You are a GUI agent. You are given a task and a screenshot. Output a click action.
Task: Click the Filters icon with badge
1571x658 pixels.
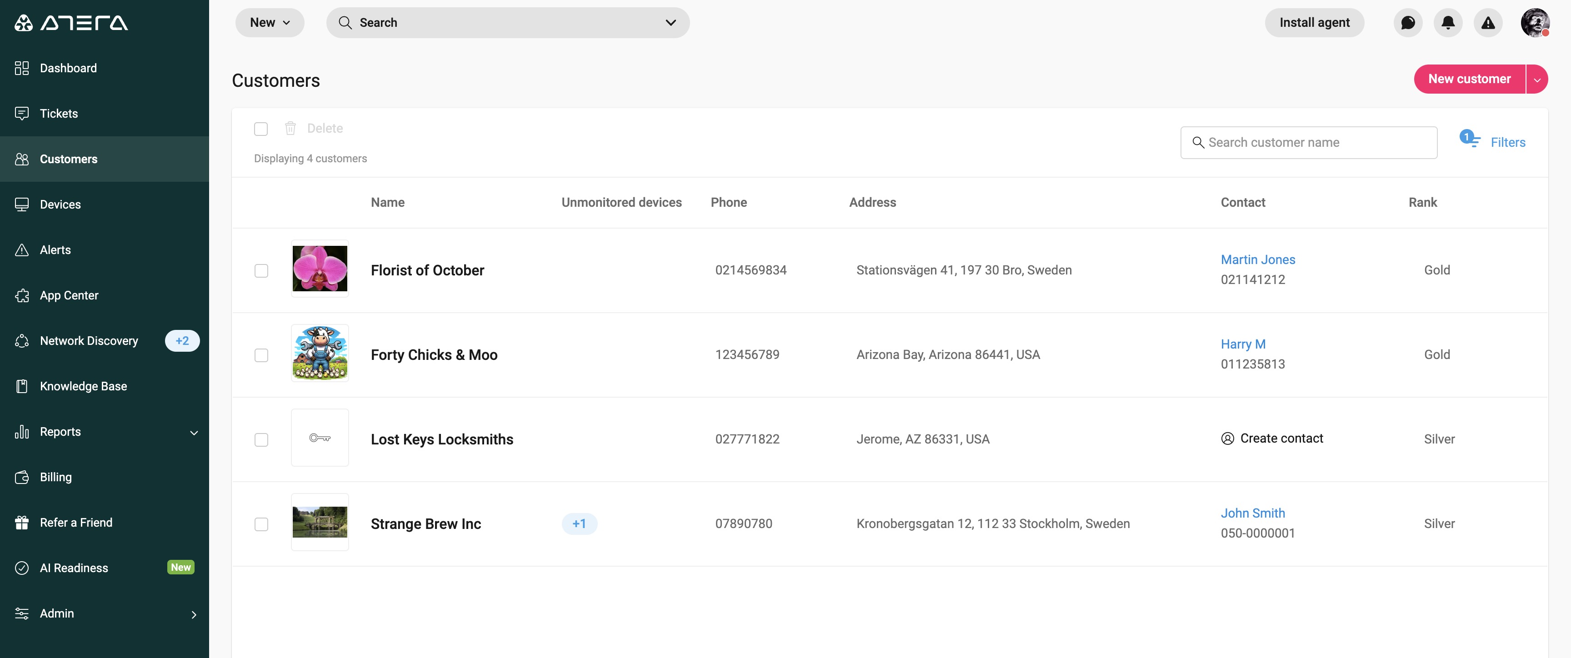(1470, 139)
